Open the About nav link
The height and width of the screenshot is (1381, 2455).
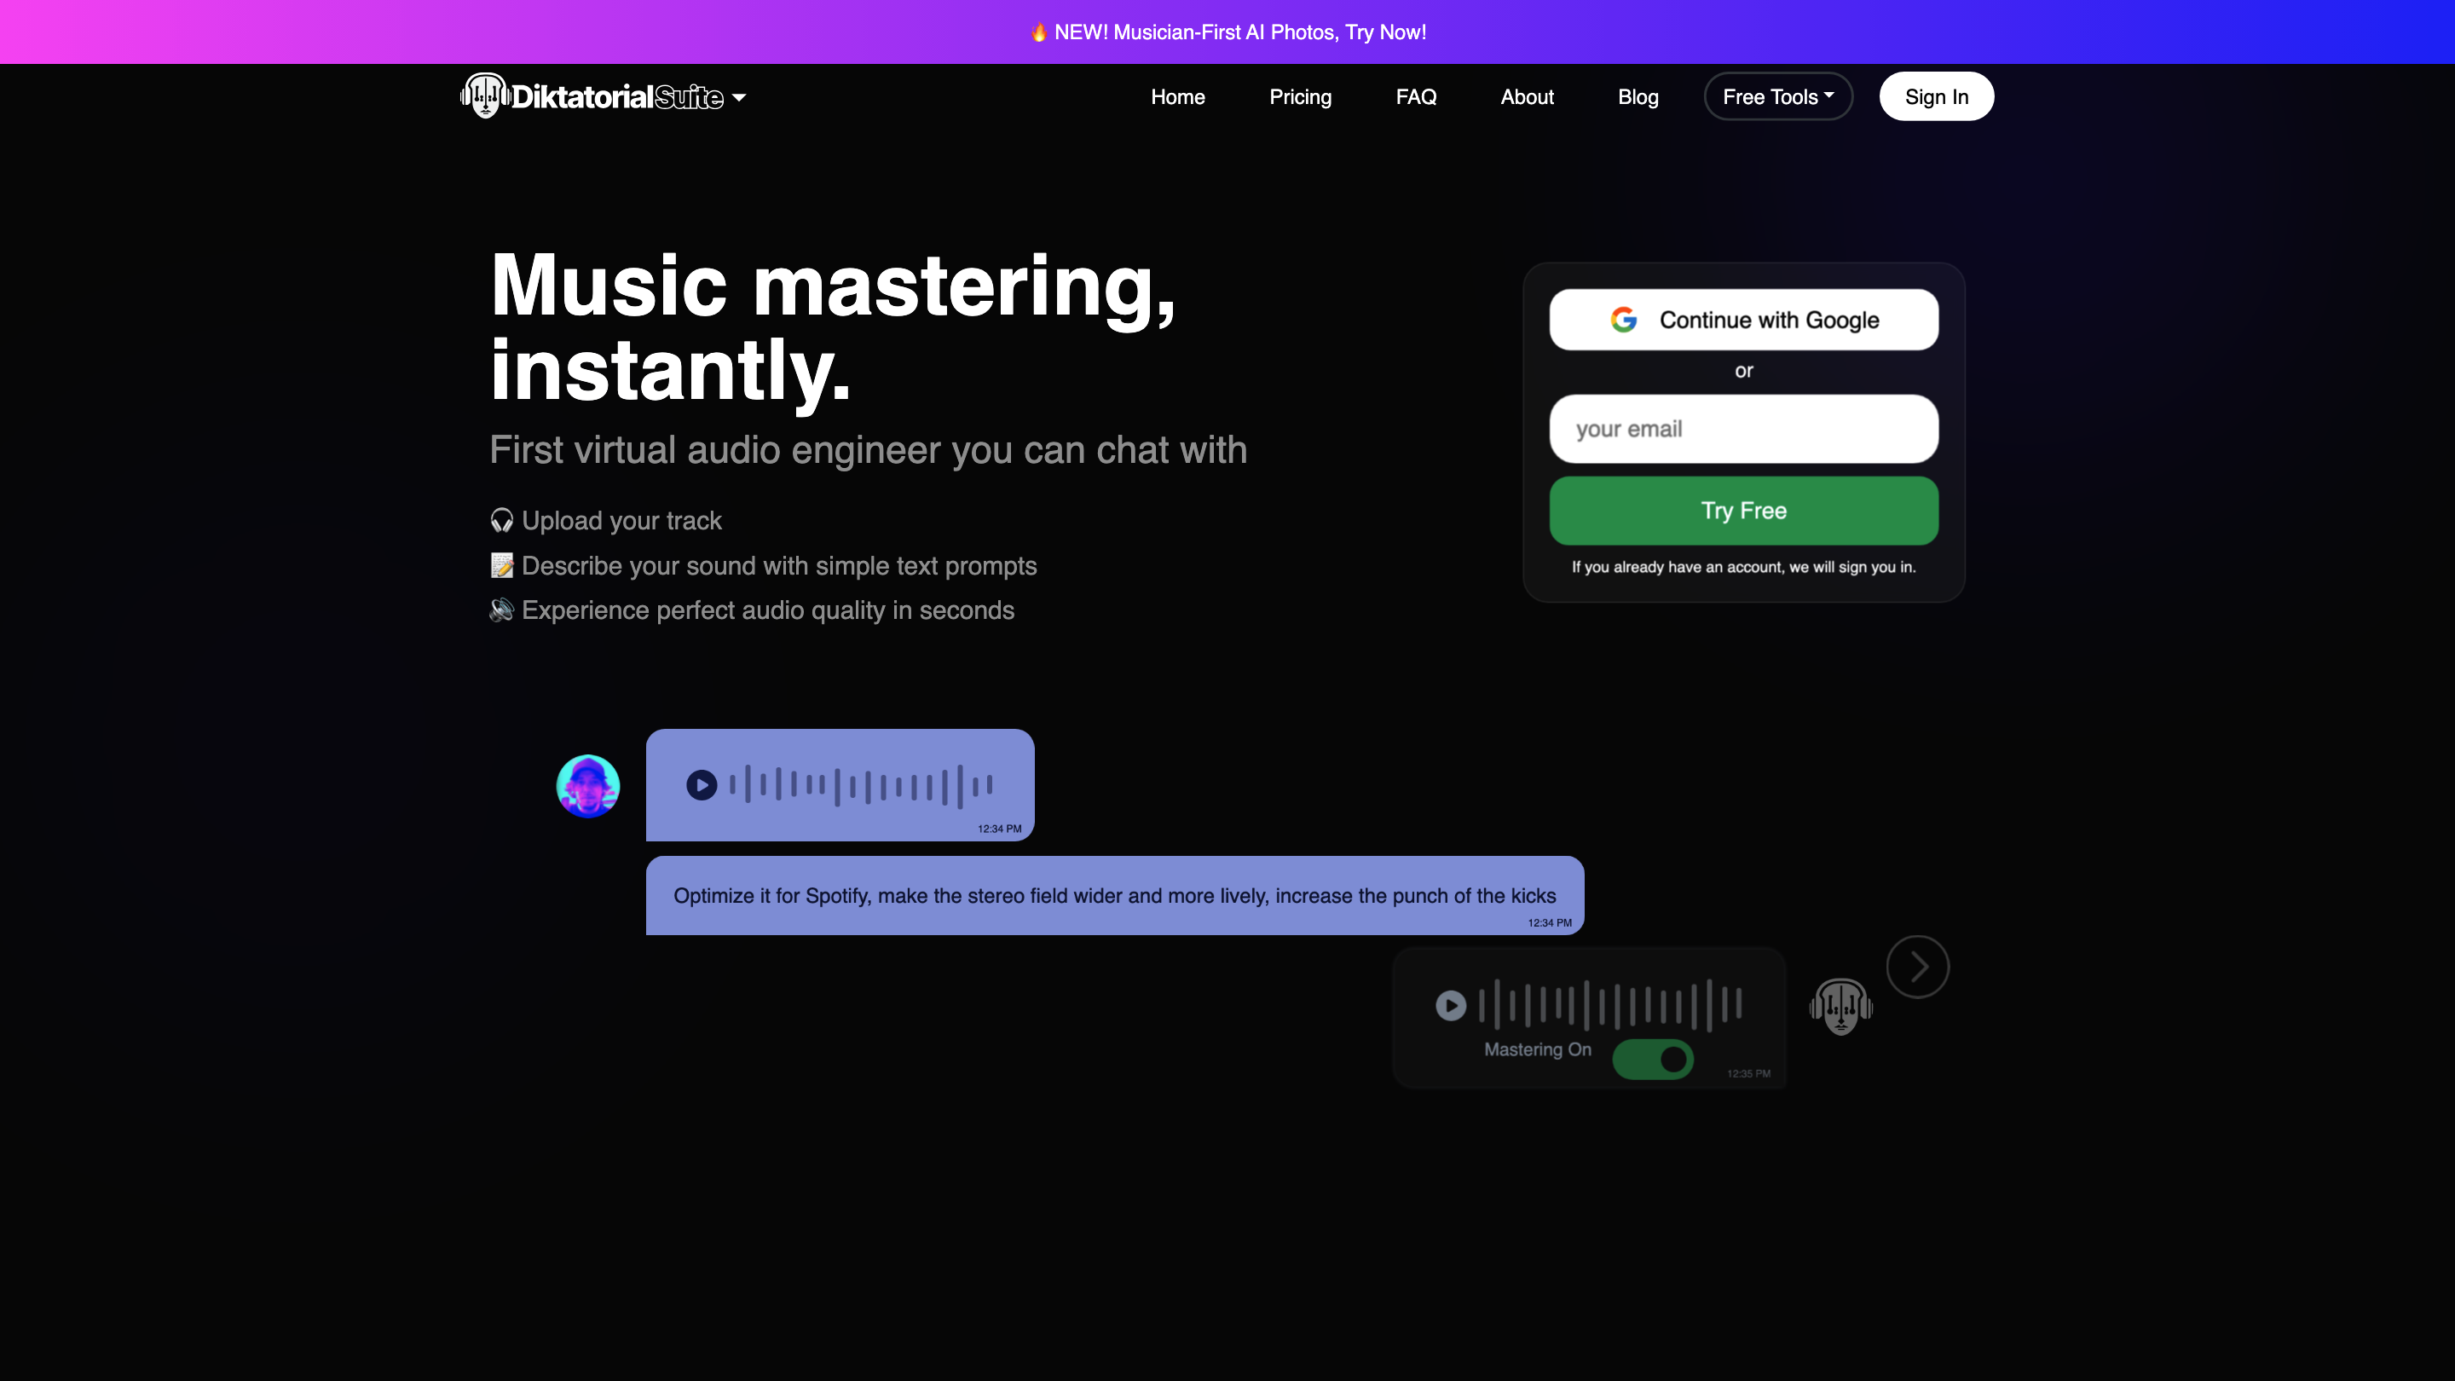pos(1527,96)
